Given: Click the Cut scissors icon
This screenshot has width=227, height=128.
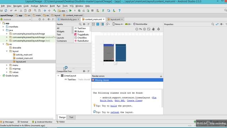Looking at the screenshot, I should point(21,11).
